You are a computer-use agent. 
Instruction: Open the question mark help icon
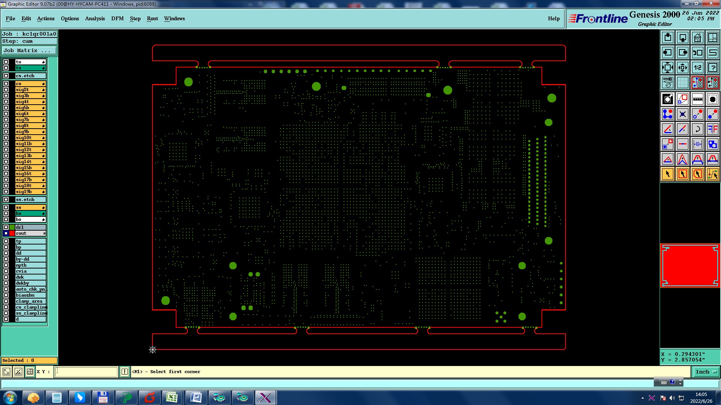click(x=712, y=67)
